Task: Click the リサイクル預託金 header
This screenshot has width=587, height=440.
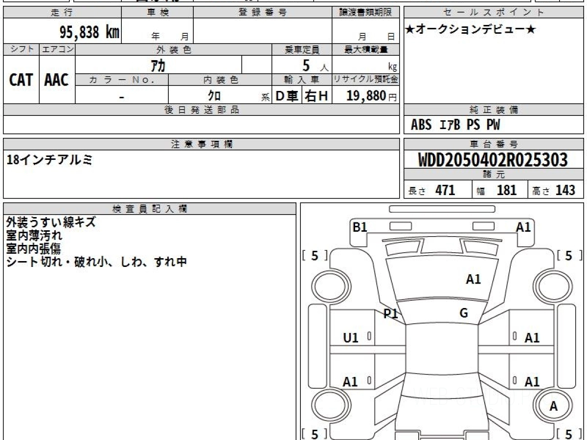Action: [365, 80]
